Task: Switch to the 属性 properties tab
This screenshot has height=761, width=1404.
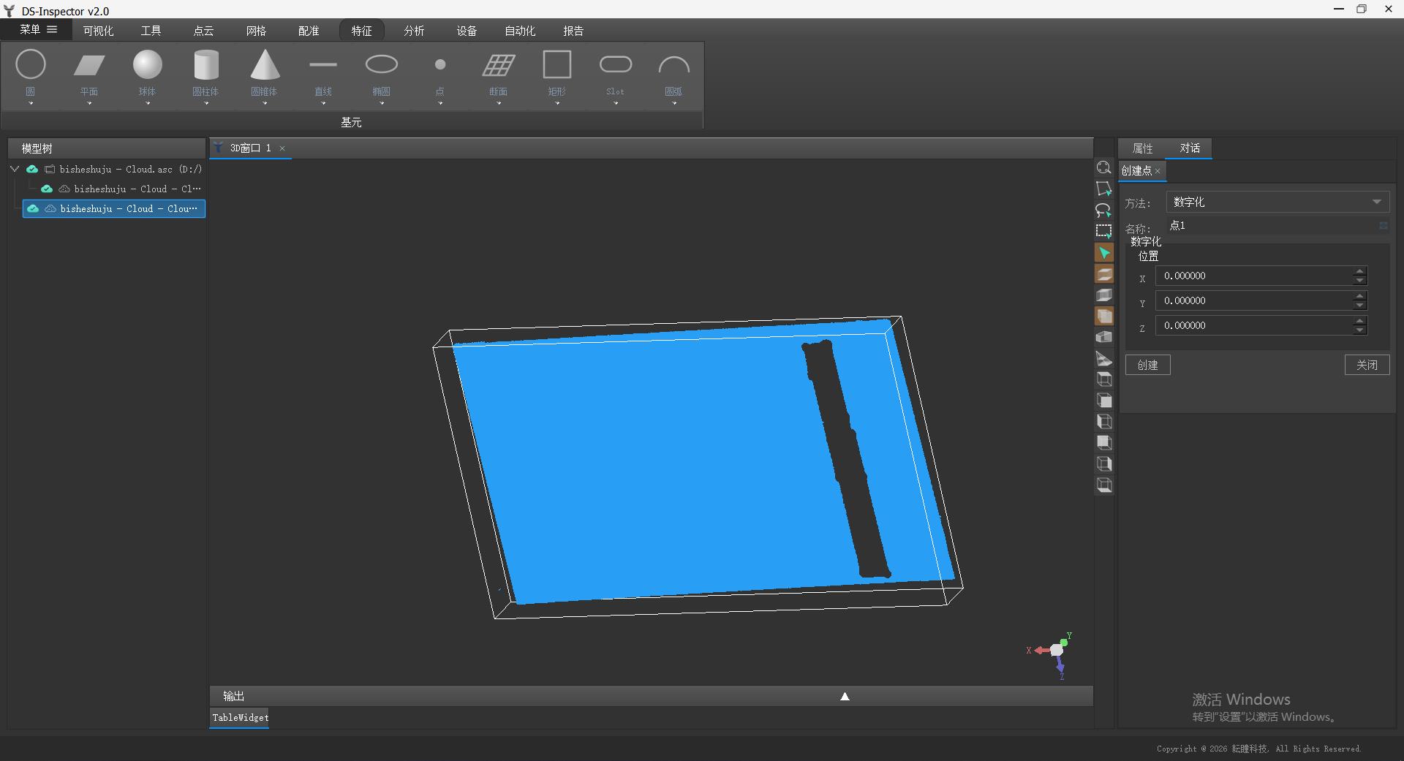Action: (x=1142, y=148)
